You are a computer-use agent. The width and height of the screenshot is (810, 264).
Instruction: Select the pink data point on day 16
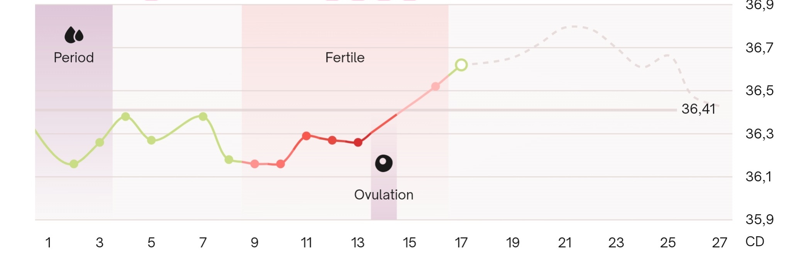(436, 86)
